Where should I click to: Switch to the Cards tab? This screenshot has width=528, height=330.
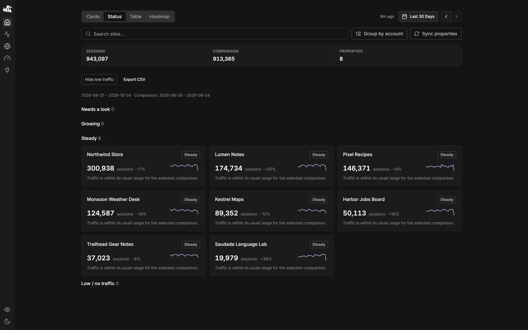pos(93,16)
